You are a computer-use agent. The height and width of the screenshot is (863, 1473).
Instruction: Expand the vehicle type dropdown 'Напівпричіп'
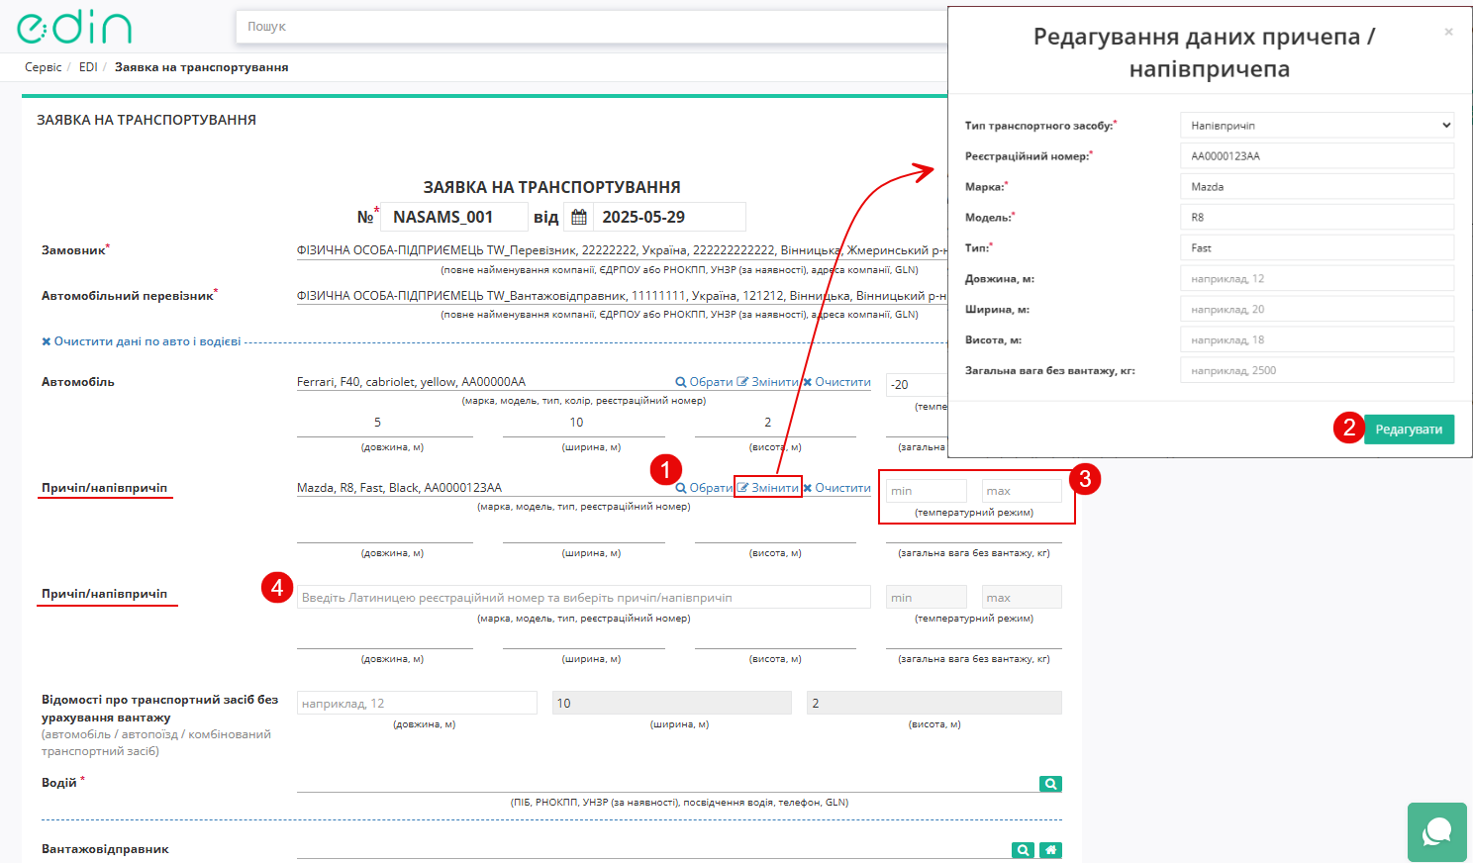click(1317, 126)
